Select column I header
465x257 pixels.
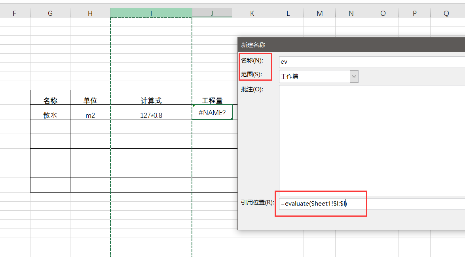(x=151, y=13)
